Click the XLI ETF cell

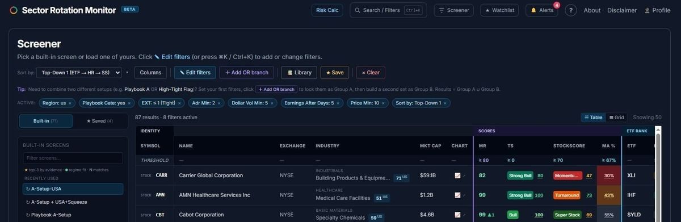point(631,175)
